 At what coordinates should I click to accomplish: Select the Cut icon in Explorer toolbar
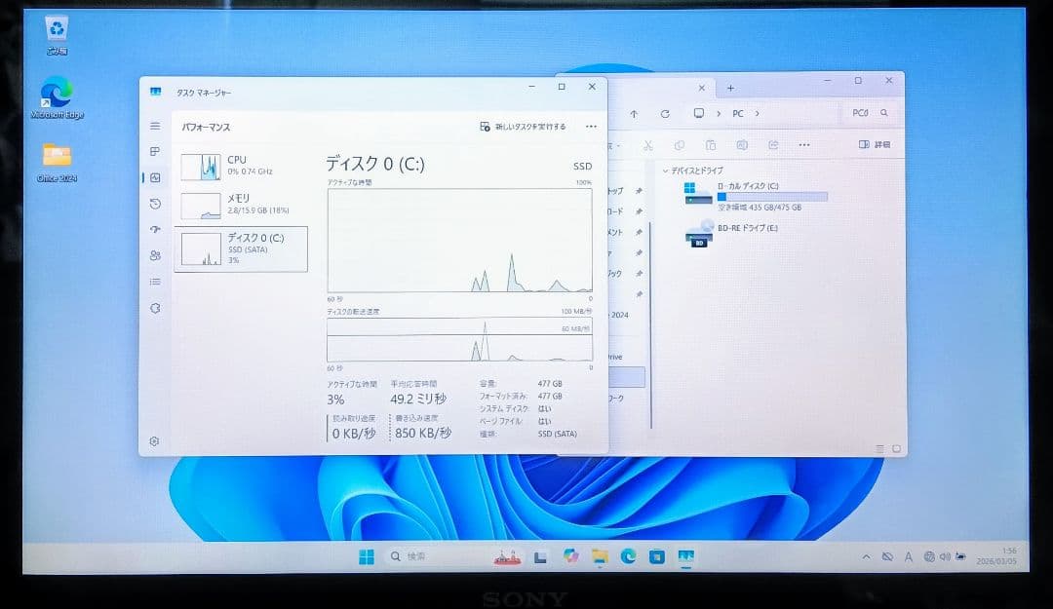pos(648,144)
